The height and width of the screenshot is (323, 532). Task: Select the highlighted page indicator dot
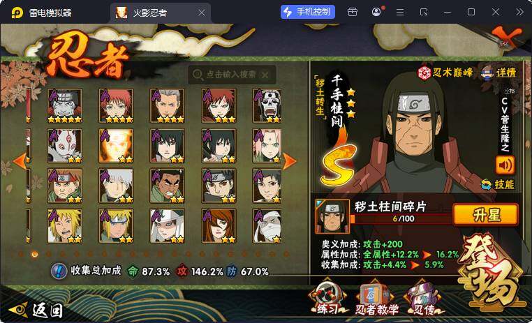(x=34, y=254)
